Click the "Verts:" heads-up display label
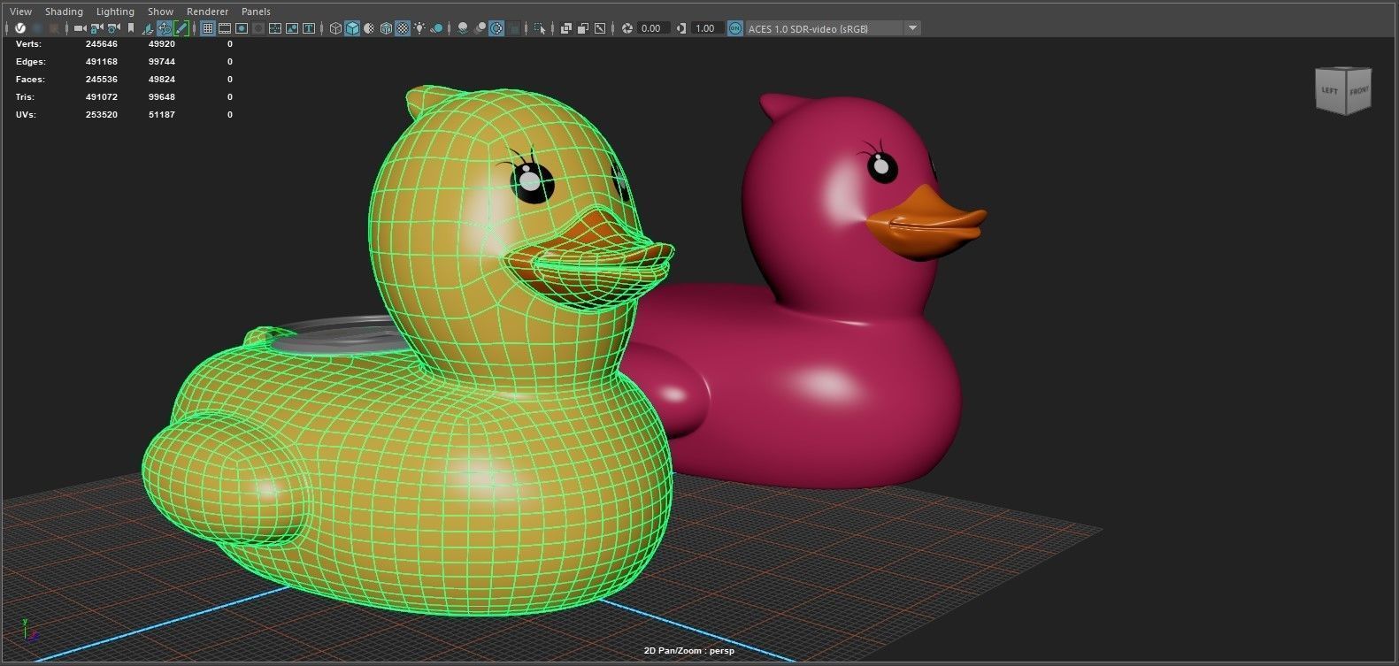Image resolution: width=1399 pixels, height=666 pixels. coord(29,44)
